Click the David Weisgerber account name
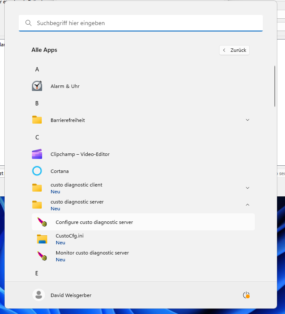This screenshot has width=285, height=314. (x=71, y=295)
